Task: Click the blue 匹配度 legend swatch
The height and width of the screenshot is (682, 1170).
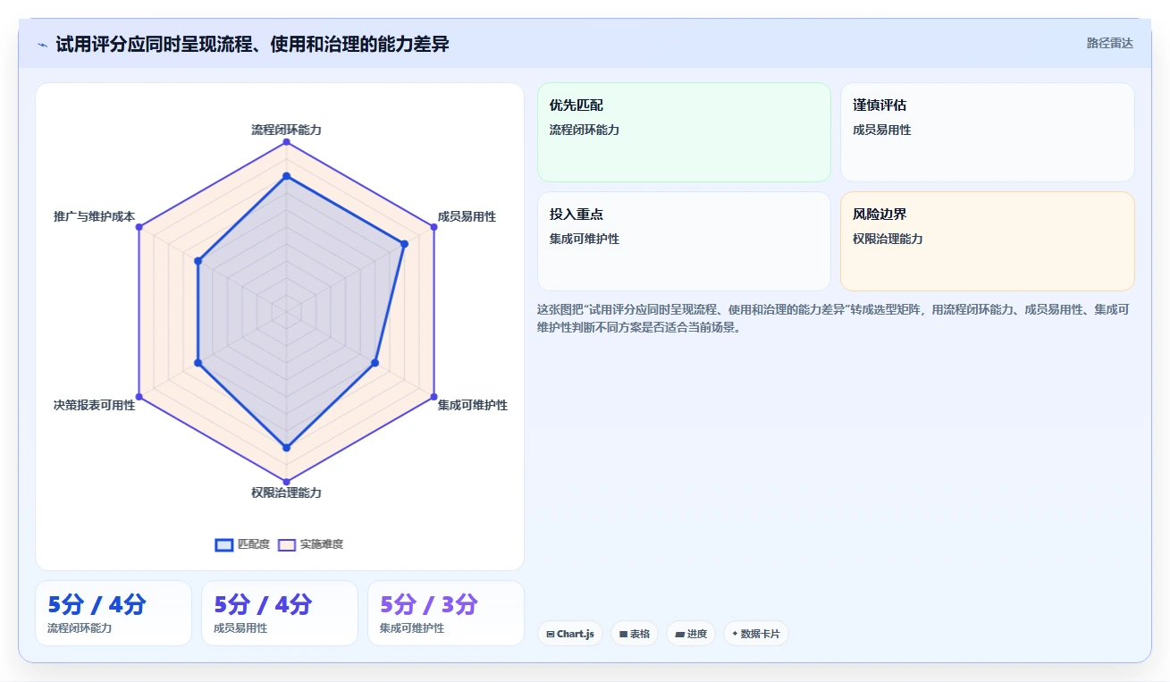Action: click(x=224, y=544)
